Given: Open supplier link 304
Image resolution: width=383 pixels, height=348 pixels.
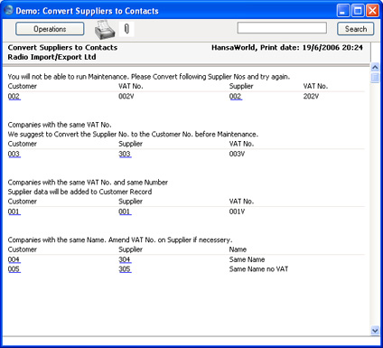Looking at the screenshot, I should pyautogui.click(x=125, y=259).
